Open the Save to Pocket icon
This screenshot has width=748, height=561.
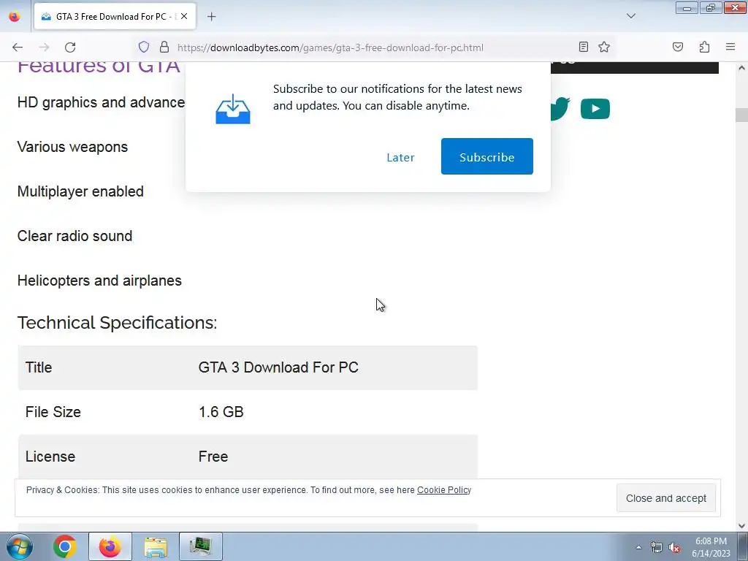pos(677,47)
